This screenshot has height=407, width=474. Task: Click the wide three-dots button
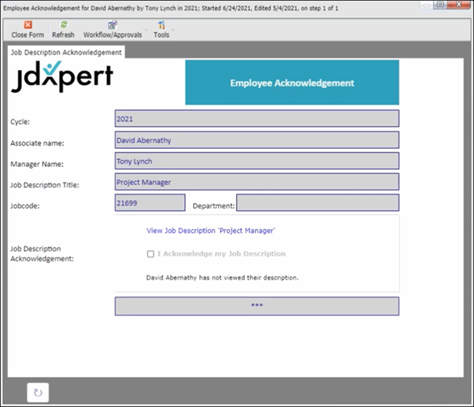(257, 306)
